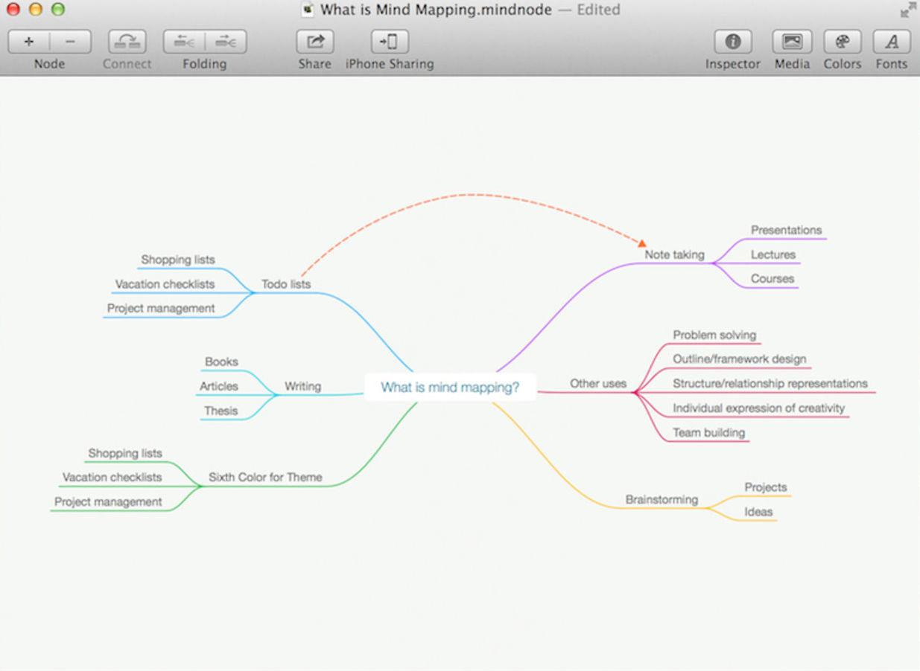920x671 pixels.
Task: Open the Fonts panel
Action: point(892,42)
